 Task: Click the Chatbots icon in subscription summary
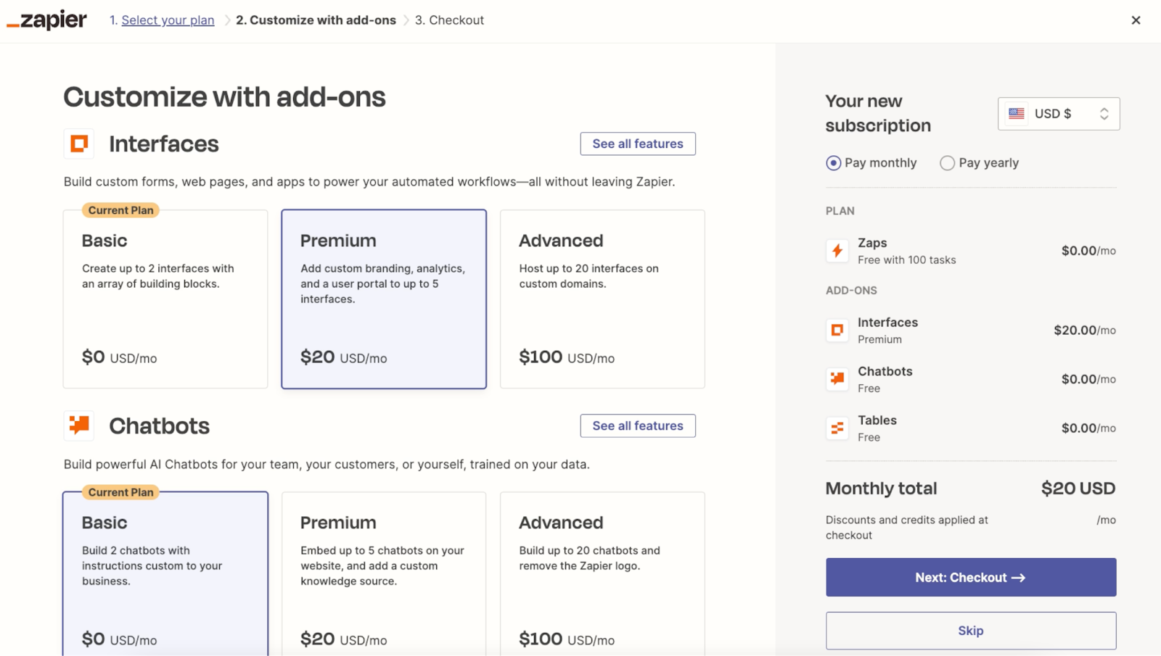click(x=837, y=379)
